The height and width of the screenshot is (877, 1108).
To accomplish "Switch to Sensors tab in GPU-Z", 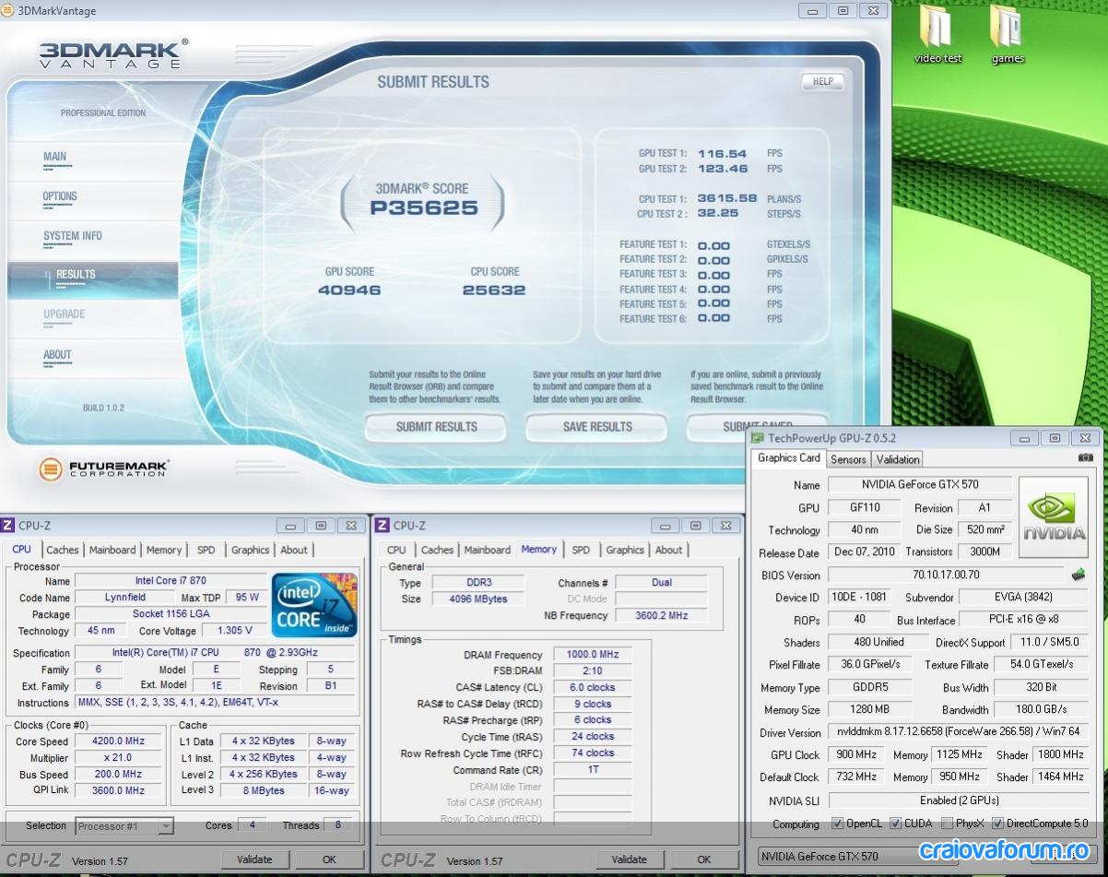I will [848, 459].
